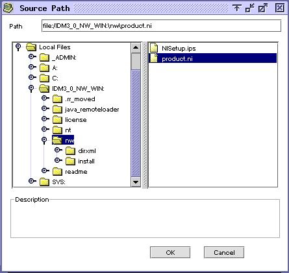Dismiss with the Cancel button
This screenshot has height=273, width=289.
[x=224, y=252]
